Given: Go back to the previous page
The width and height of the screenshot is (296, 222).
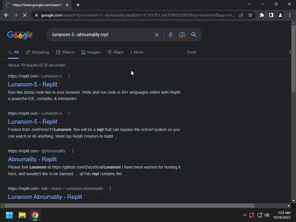Looking at the screenshot, I should pos(6,15).
